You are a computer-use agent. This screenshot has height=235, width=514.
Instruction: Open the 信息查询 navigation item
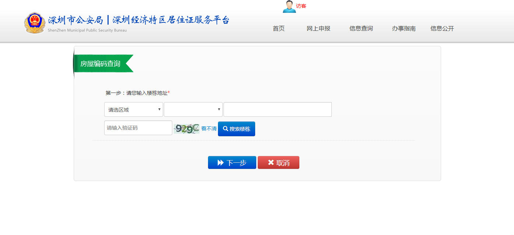(361, 29)
